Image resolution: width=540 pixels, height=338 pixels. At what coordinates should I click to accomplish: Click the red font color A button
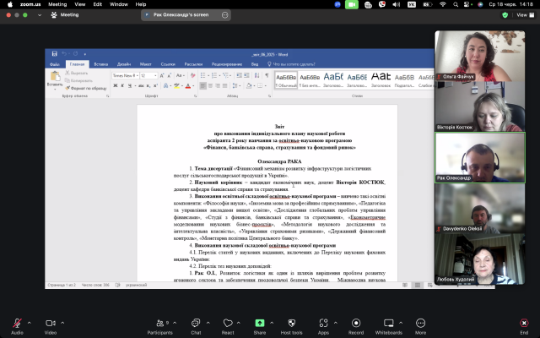188,86
